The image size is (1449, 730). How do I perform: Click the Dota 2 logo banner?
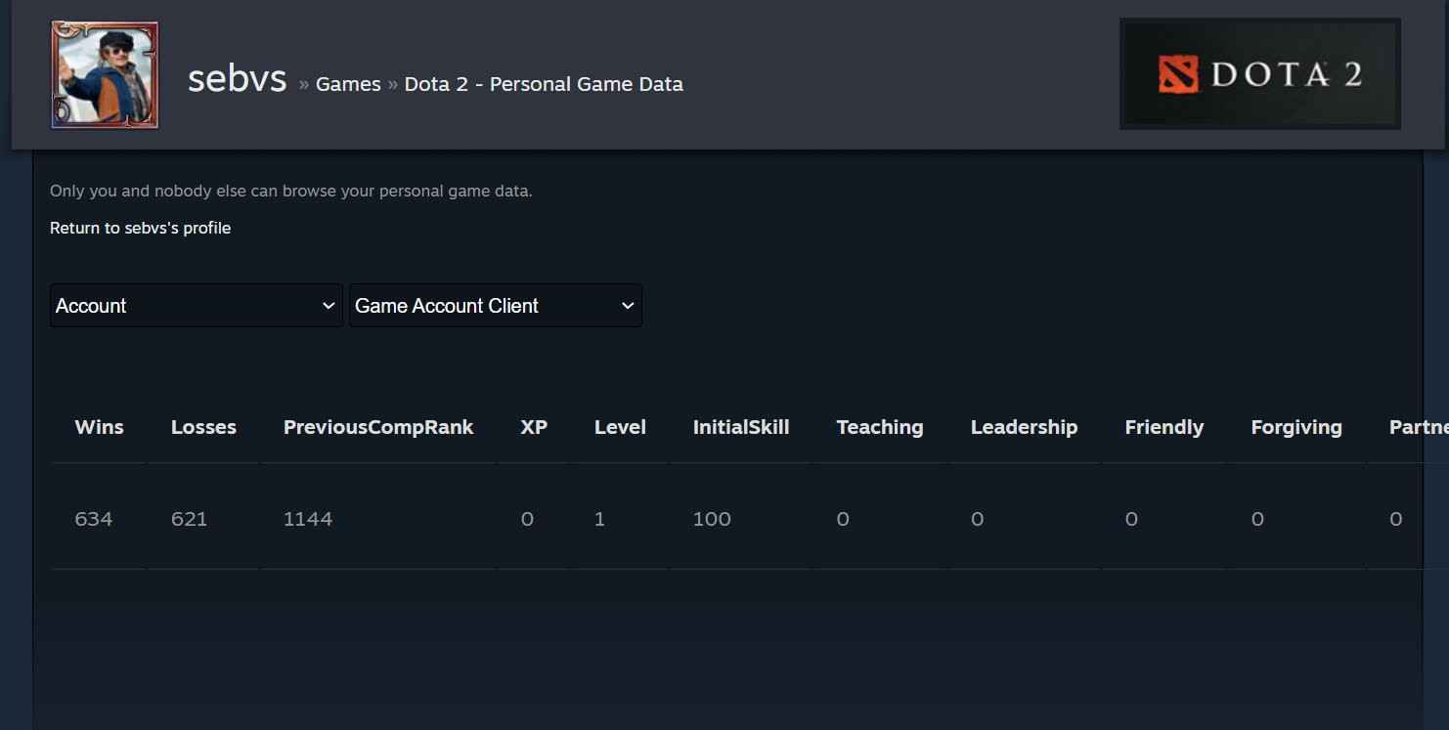1260,73
